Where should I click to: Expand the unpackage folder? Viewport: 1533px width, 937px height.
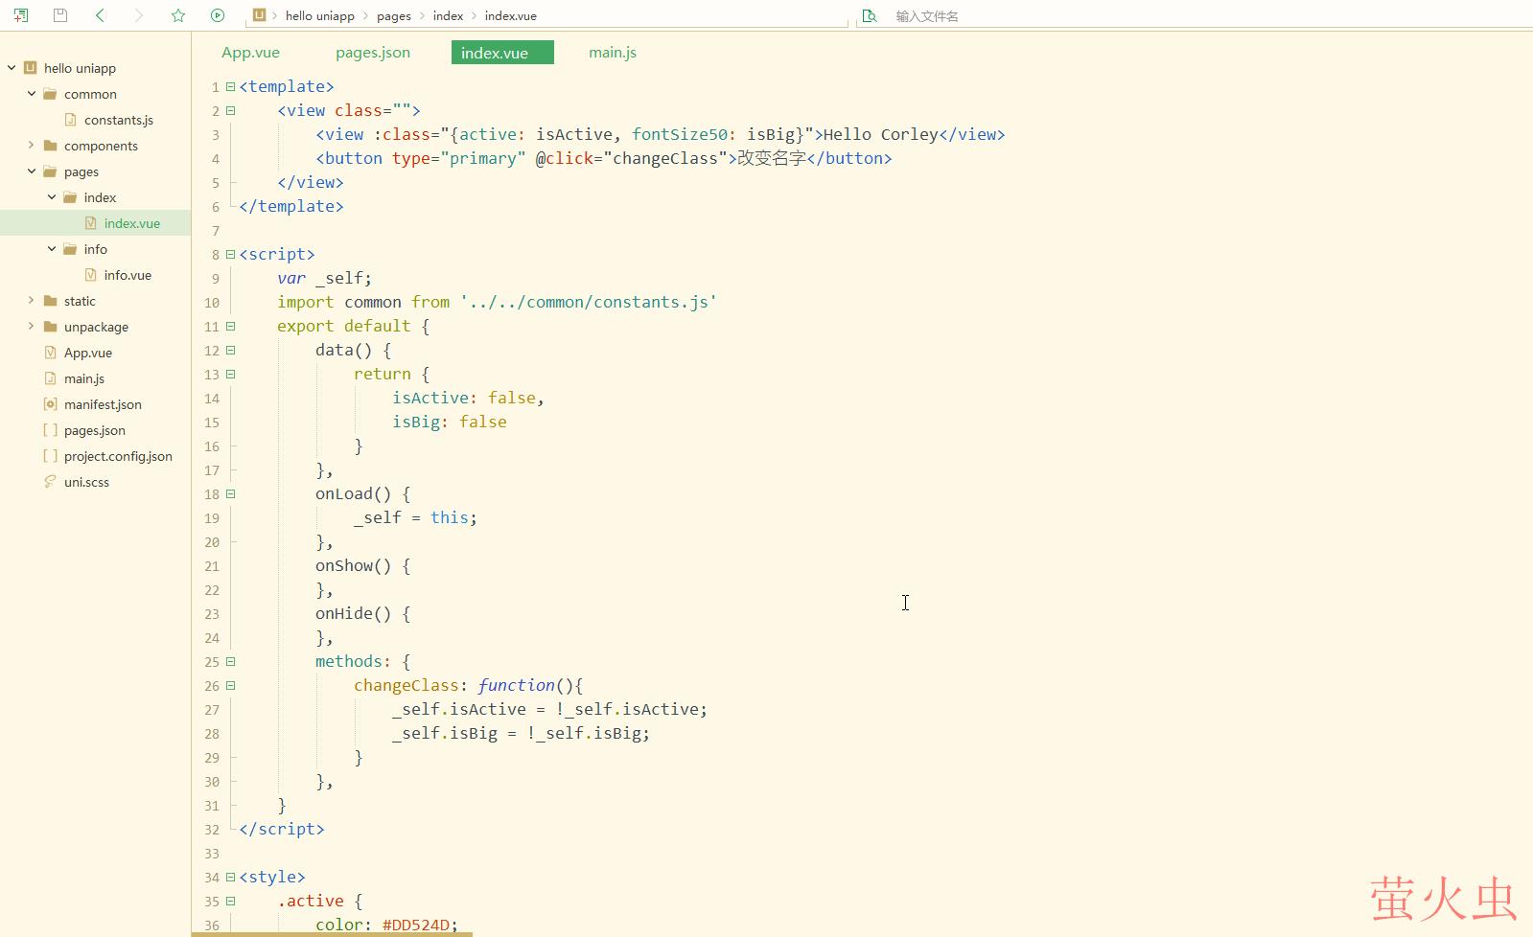(x=32, y=327)
